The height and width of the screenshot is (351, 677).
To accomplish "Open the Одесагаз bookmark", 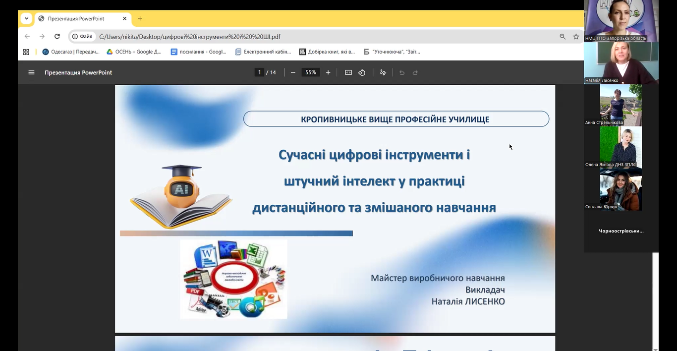I will (x=71, y=52).
